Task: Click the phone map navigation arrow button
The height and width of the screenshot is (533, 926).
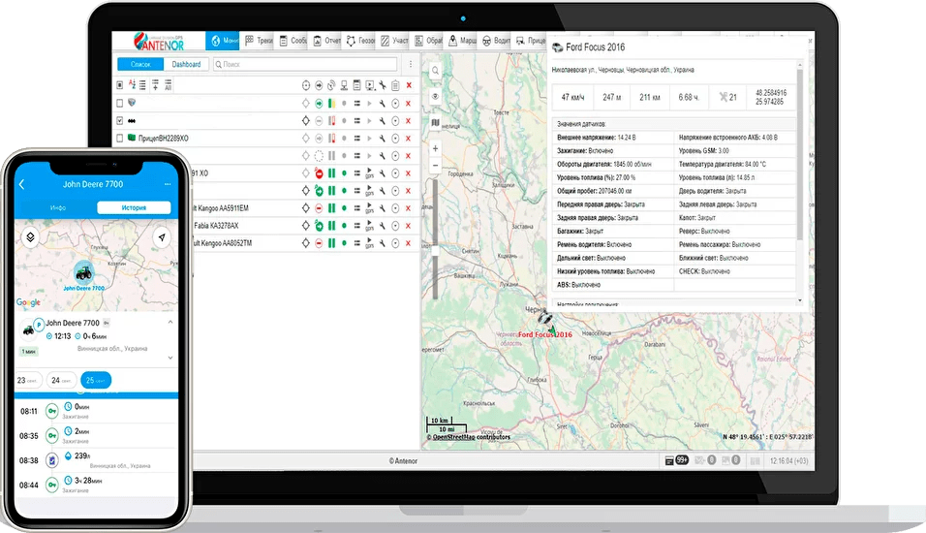Action: point(162,237)
